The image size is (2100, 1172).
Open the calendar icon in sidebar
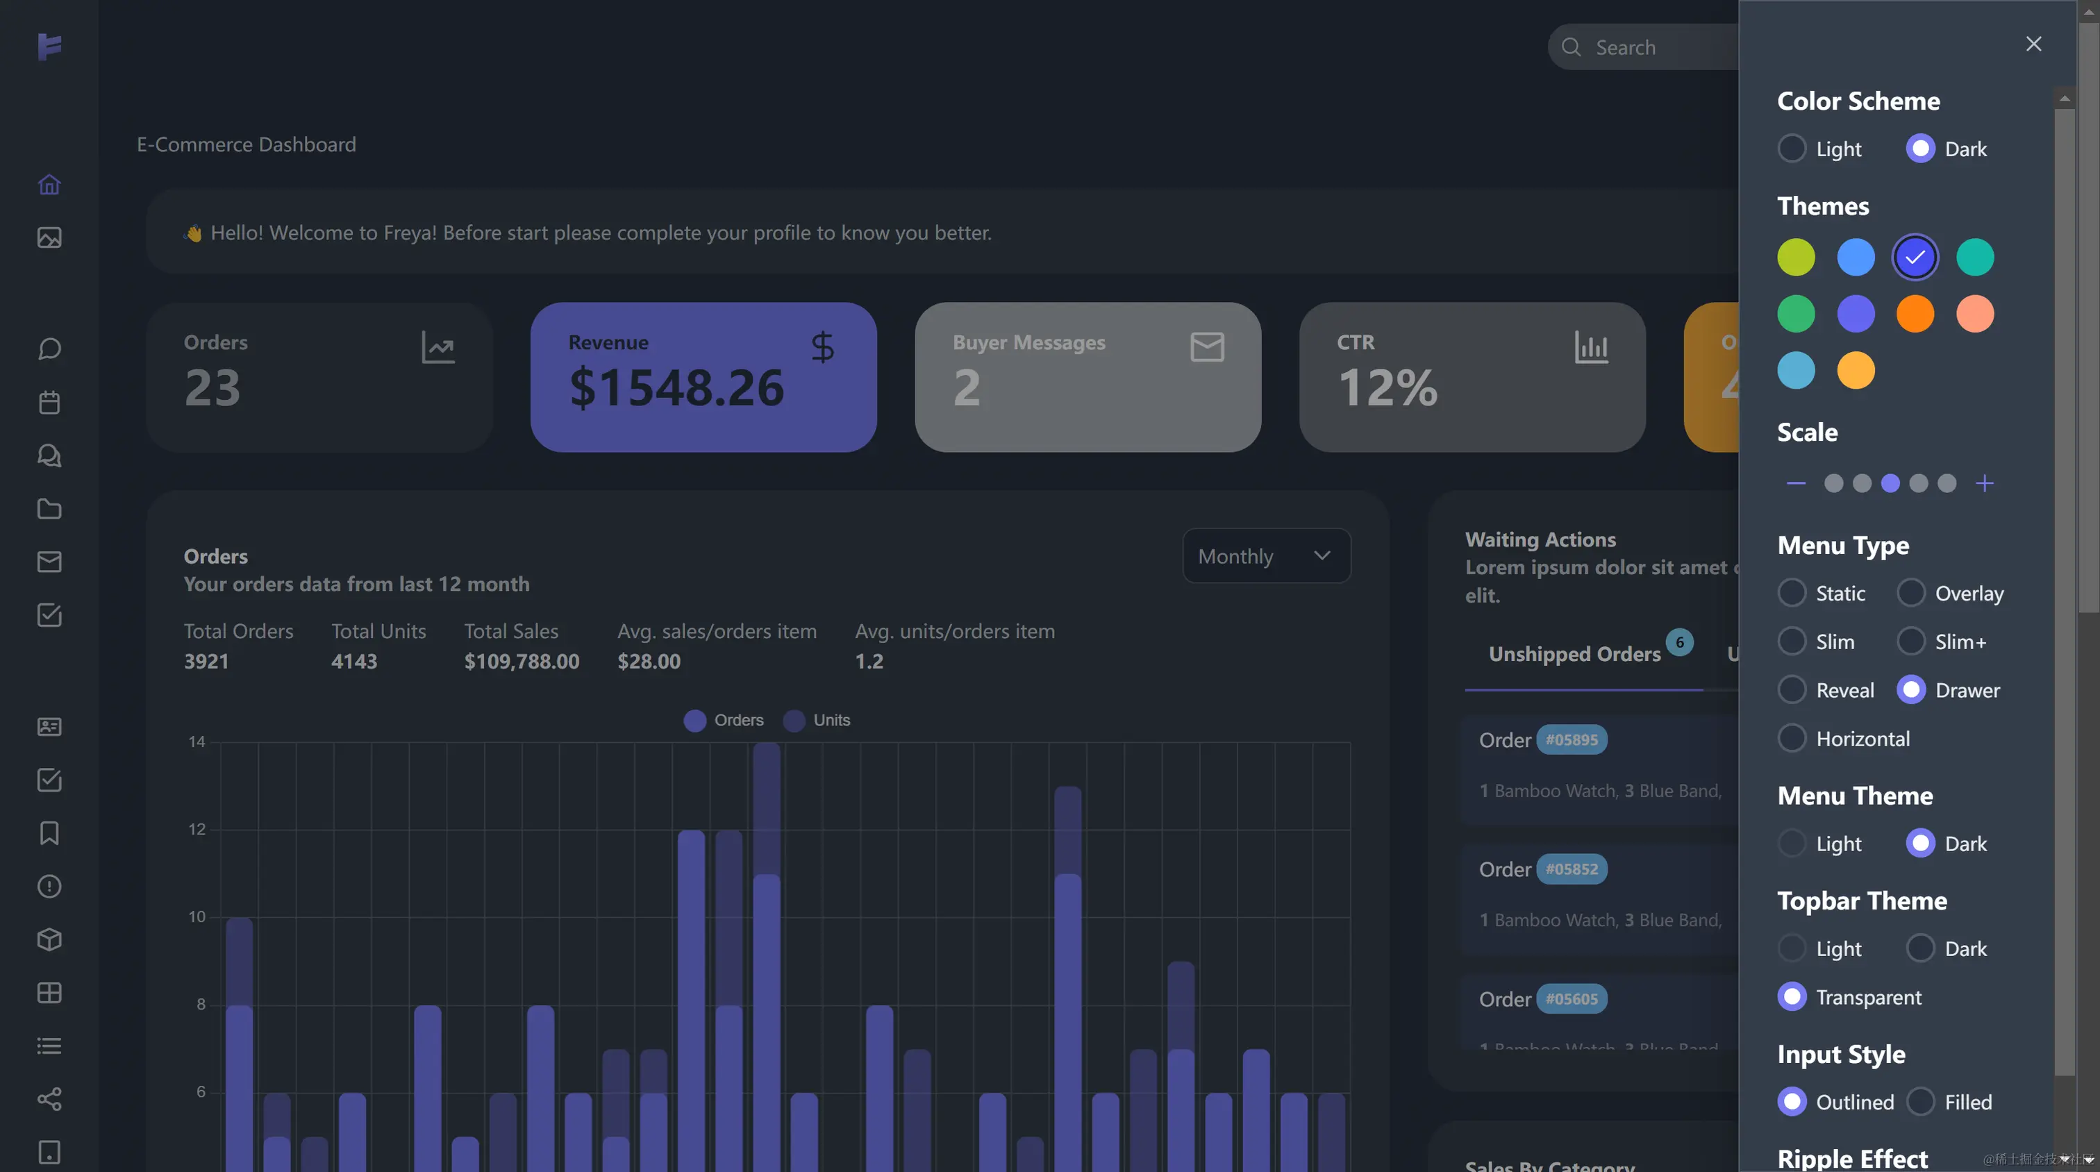(x=49, y=402)
